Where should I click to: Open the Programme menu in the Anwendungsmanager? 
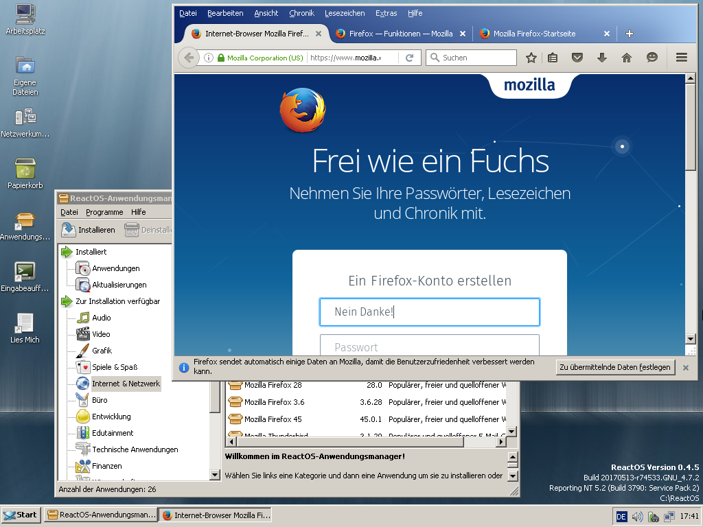point(104,212)
